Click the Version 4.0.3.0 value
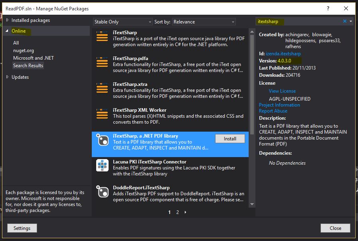 pyautogui.click(x=285, y=61)
